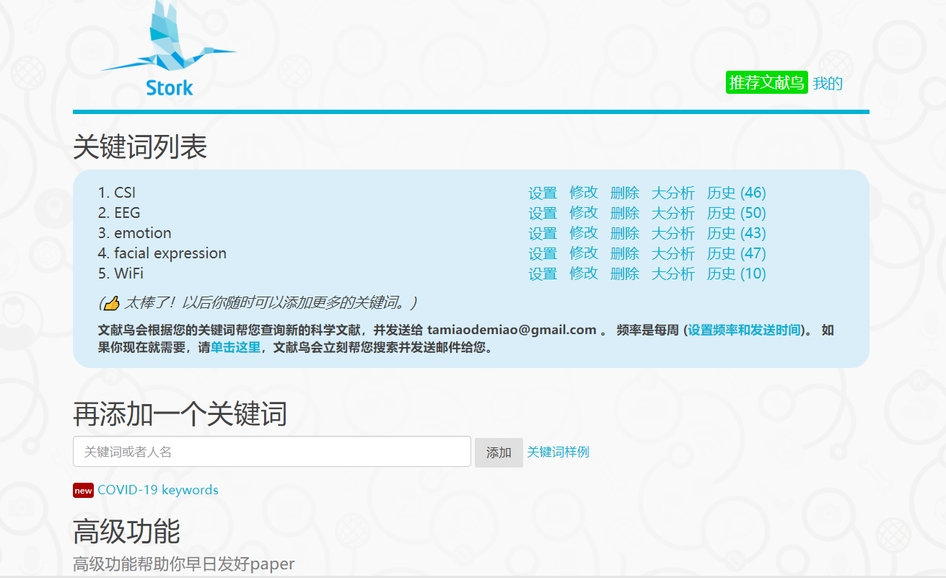The height and width of the screenshot is (578, 946).
Task: Open 推荐文献鸟 green button
Action: (x=766, y=83)
